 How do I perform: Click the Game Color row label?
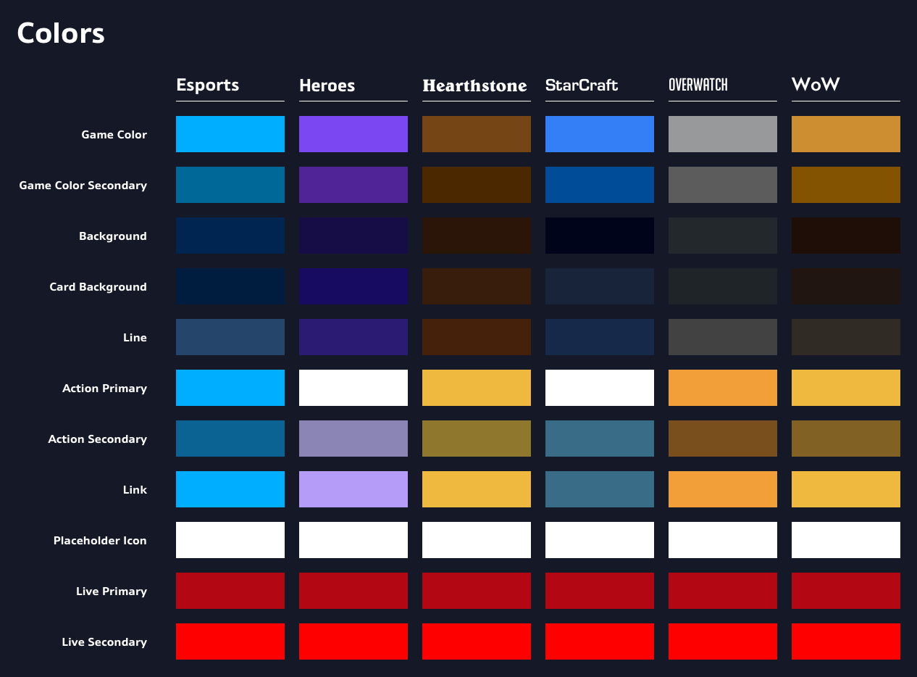114,135
